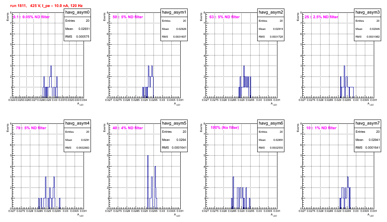Pick the Mean value 0.02891
Image resolution: width=387 pixels, height=222 pixels.
pos(278,140)
